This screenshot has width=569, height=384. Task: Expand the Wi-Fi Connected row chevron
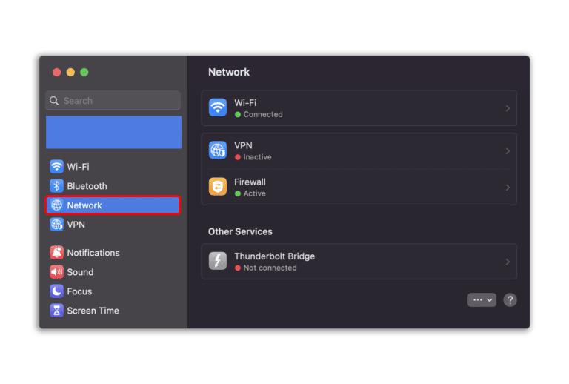[508, 108]
